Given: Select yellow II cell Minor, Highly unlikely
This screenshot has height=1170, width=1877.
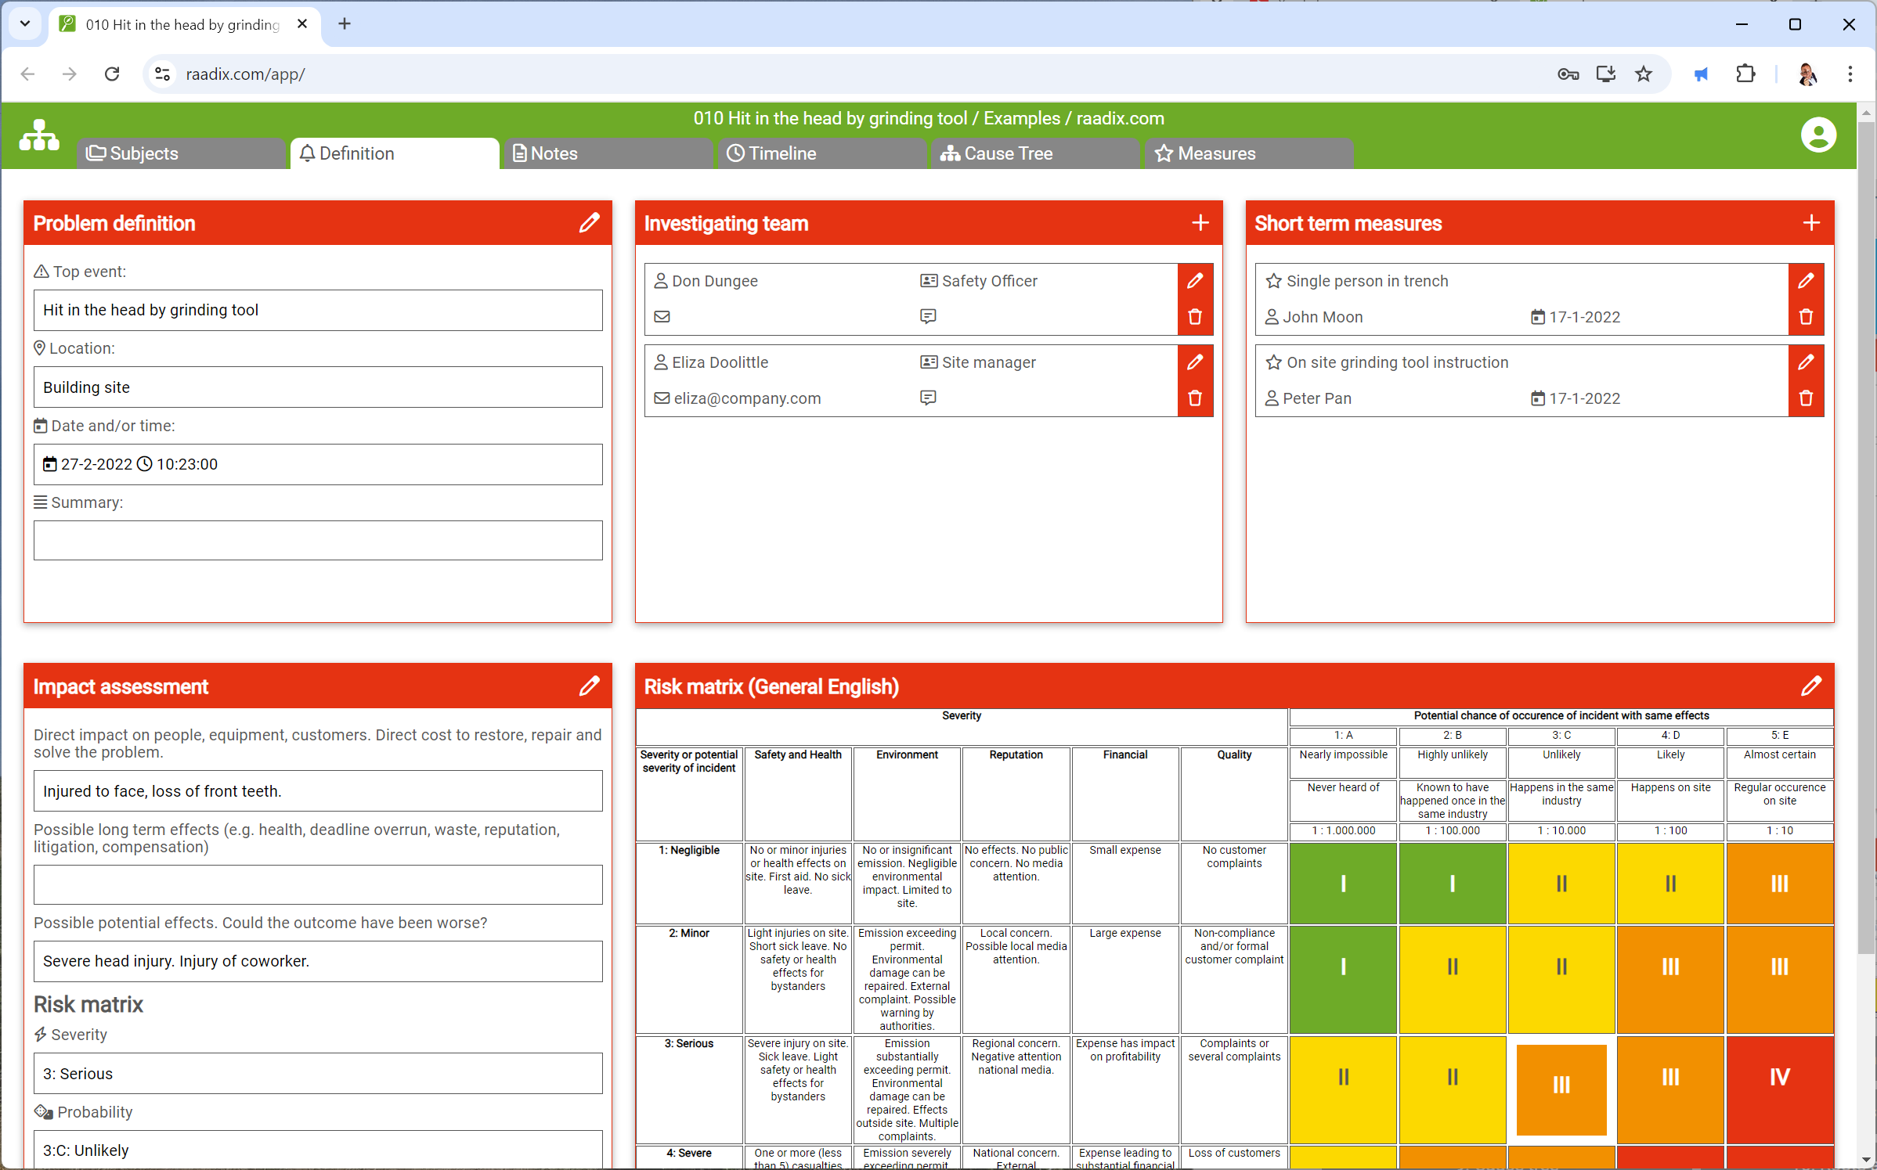Looking at the screenshot, I should point(1452,980).
